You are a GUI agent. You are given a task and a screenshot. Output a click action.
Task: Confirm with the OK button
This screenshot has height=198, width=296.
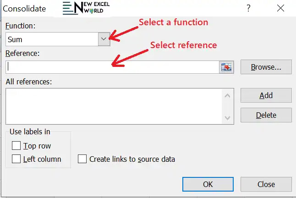[208, 184]
